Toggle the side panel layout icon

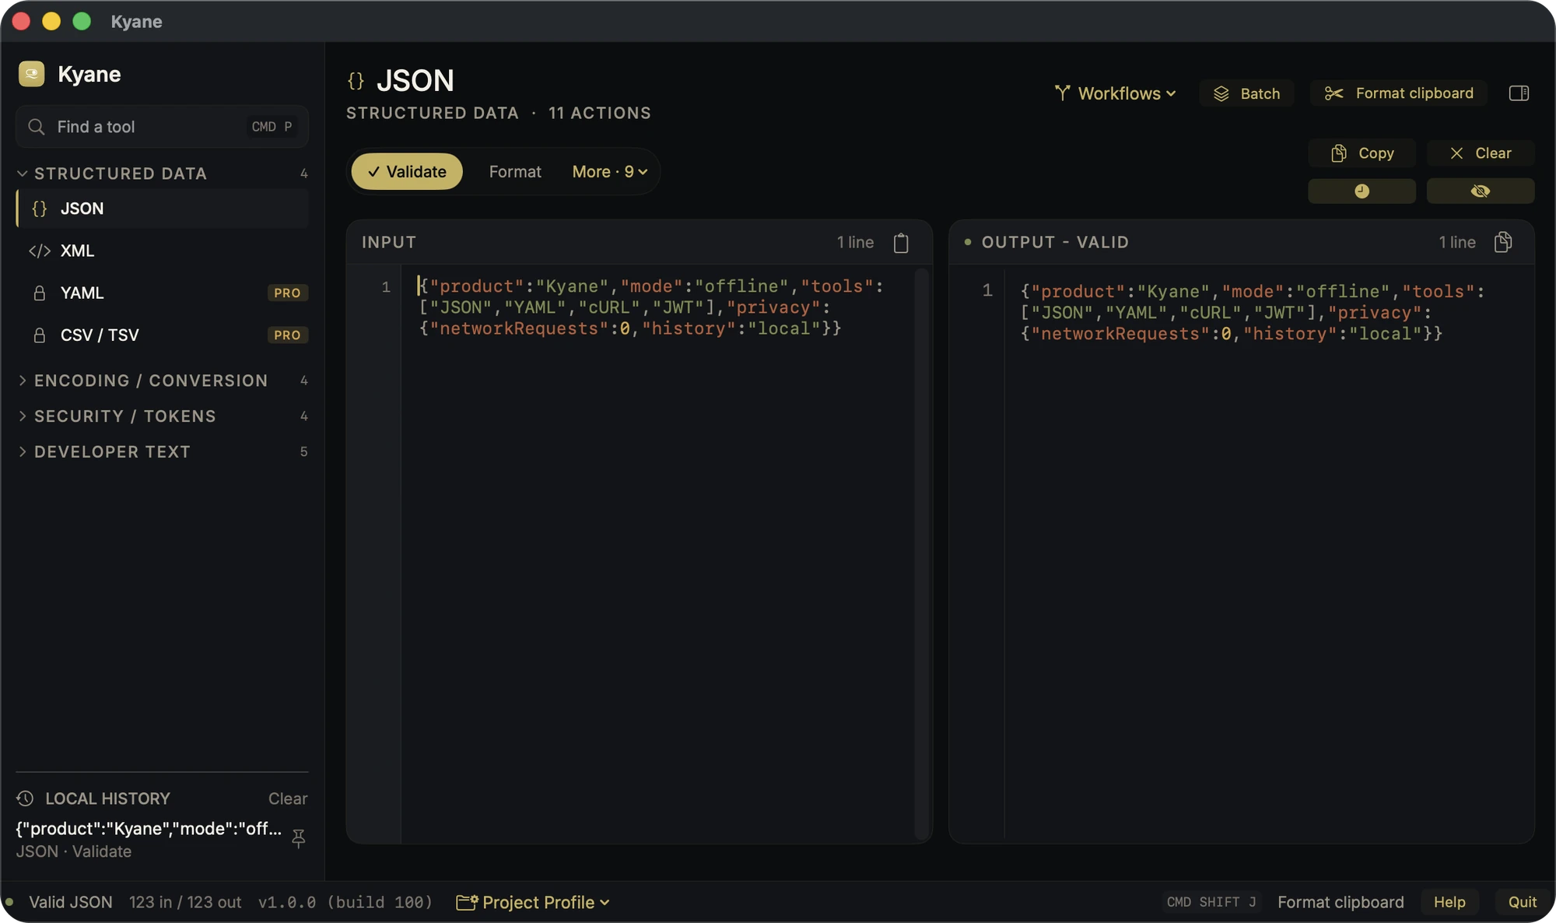point(1519,93)
